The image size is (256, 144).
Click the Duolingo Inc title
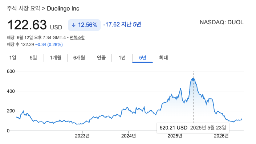coord(63,8)
